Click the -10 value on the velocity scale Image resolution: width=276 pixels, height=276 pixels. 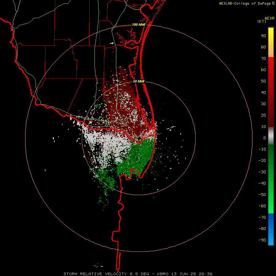[x=262, y=149]
